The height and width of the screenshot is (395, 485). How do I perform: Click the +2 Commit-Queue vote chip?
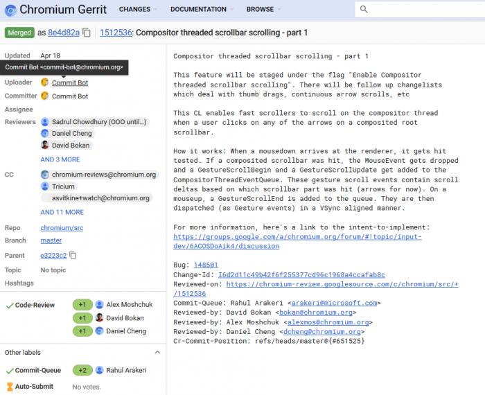[82, 370]
